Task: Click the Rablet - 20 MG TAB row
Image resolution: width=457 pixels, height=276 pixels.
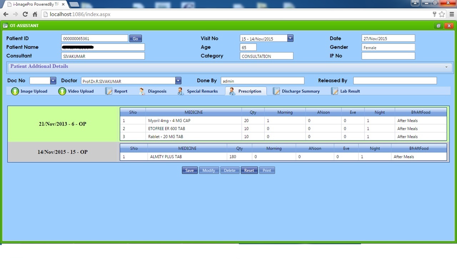Action: [283, 137]
